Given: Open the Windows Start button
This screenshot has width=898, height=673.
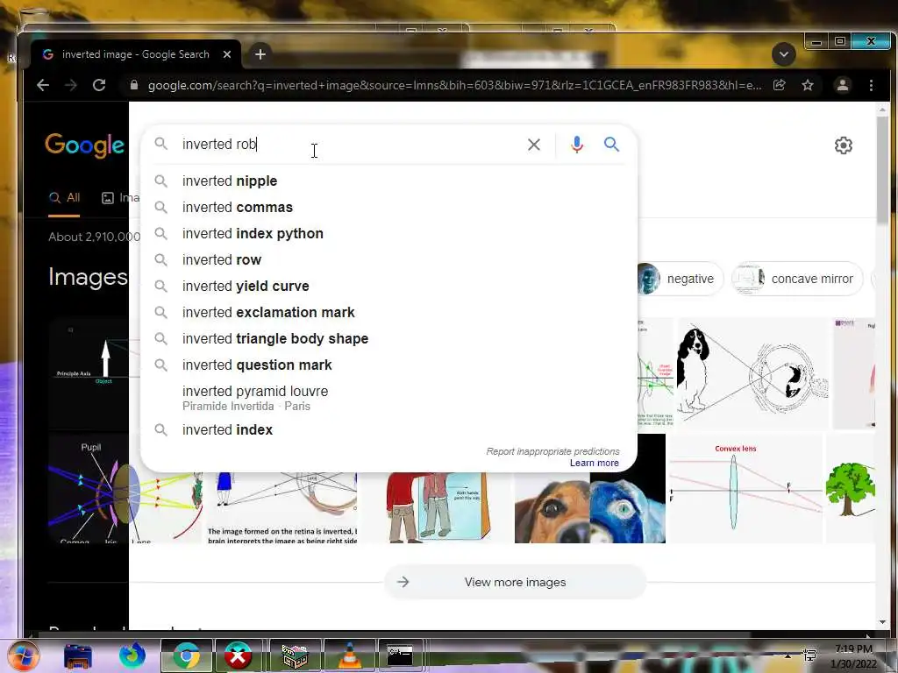Looking at the screenshot, I should click(x=23, y=655).
